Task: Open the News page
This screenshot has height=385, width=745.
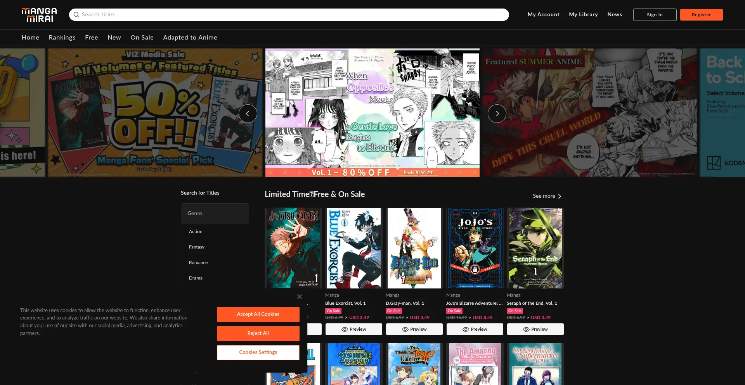Action: coord(615,14)
